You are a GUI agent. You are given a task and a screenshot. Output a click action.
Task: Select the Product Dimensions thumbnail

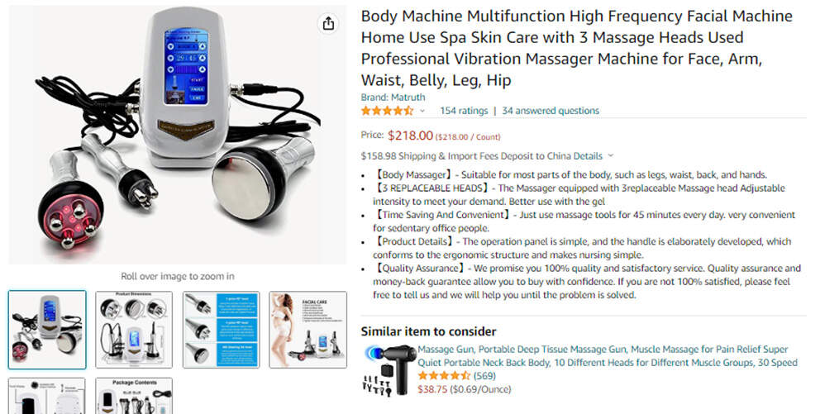[x=134, y=330]
